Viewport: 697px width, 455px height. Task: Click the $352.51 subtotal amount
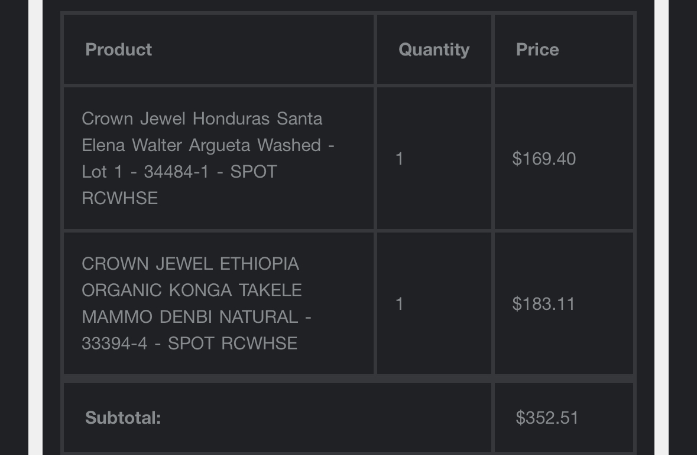point(547,418)
